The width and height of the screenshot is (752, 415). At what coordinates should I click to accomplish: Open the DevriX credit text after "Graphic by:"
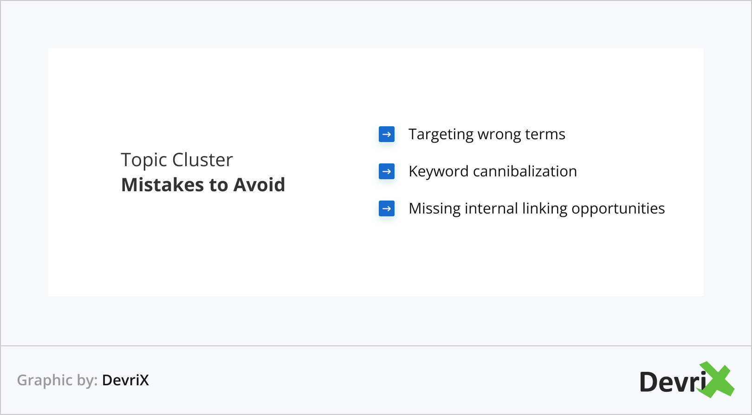click(125, 380)
